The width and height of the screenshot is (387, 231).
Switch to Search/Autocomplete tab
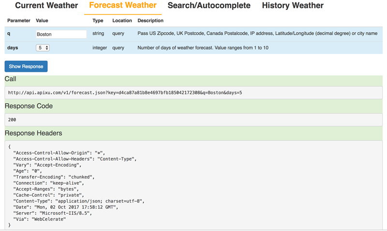(209, 5)
